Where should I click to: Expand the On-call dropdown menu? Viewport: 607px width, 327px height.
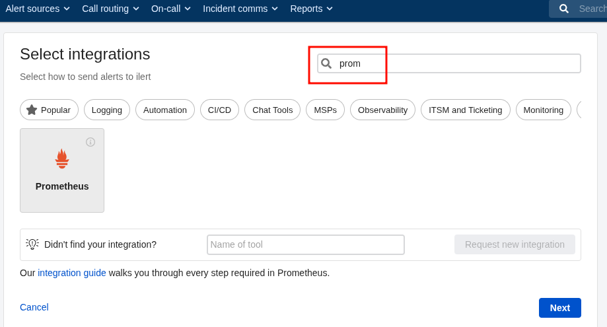click(170, 9)
